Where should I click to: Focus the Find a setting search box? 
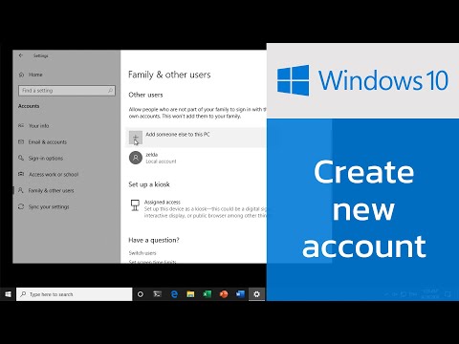(67, 91)
